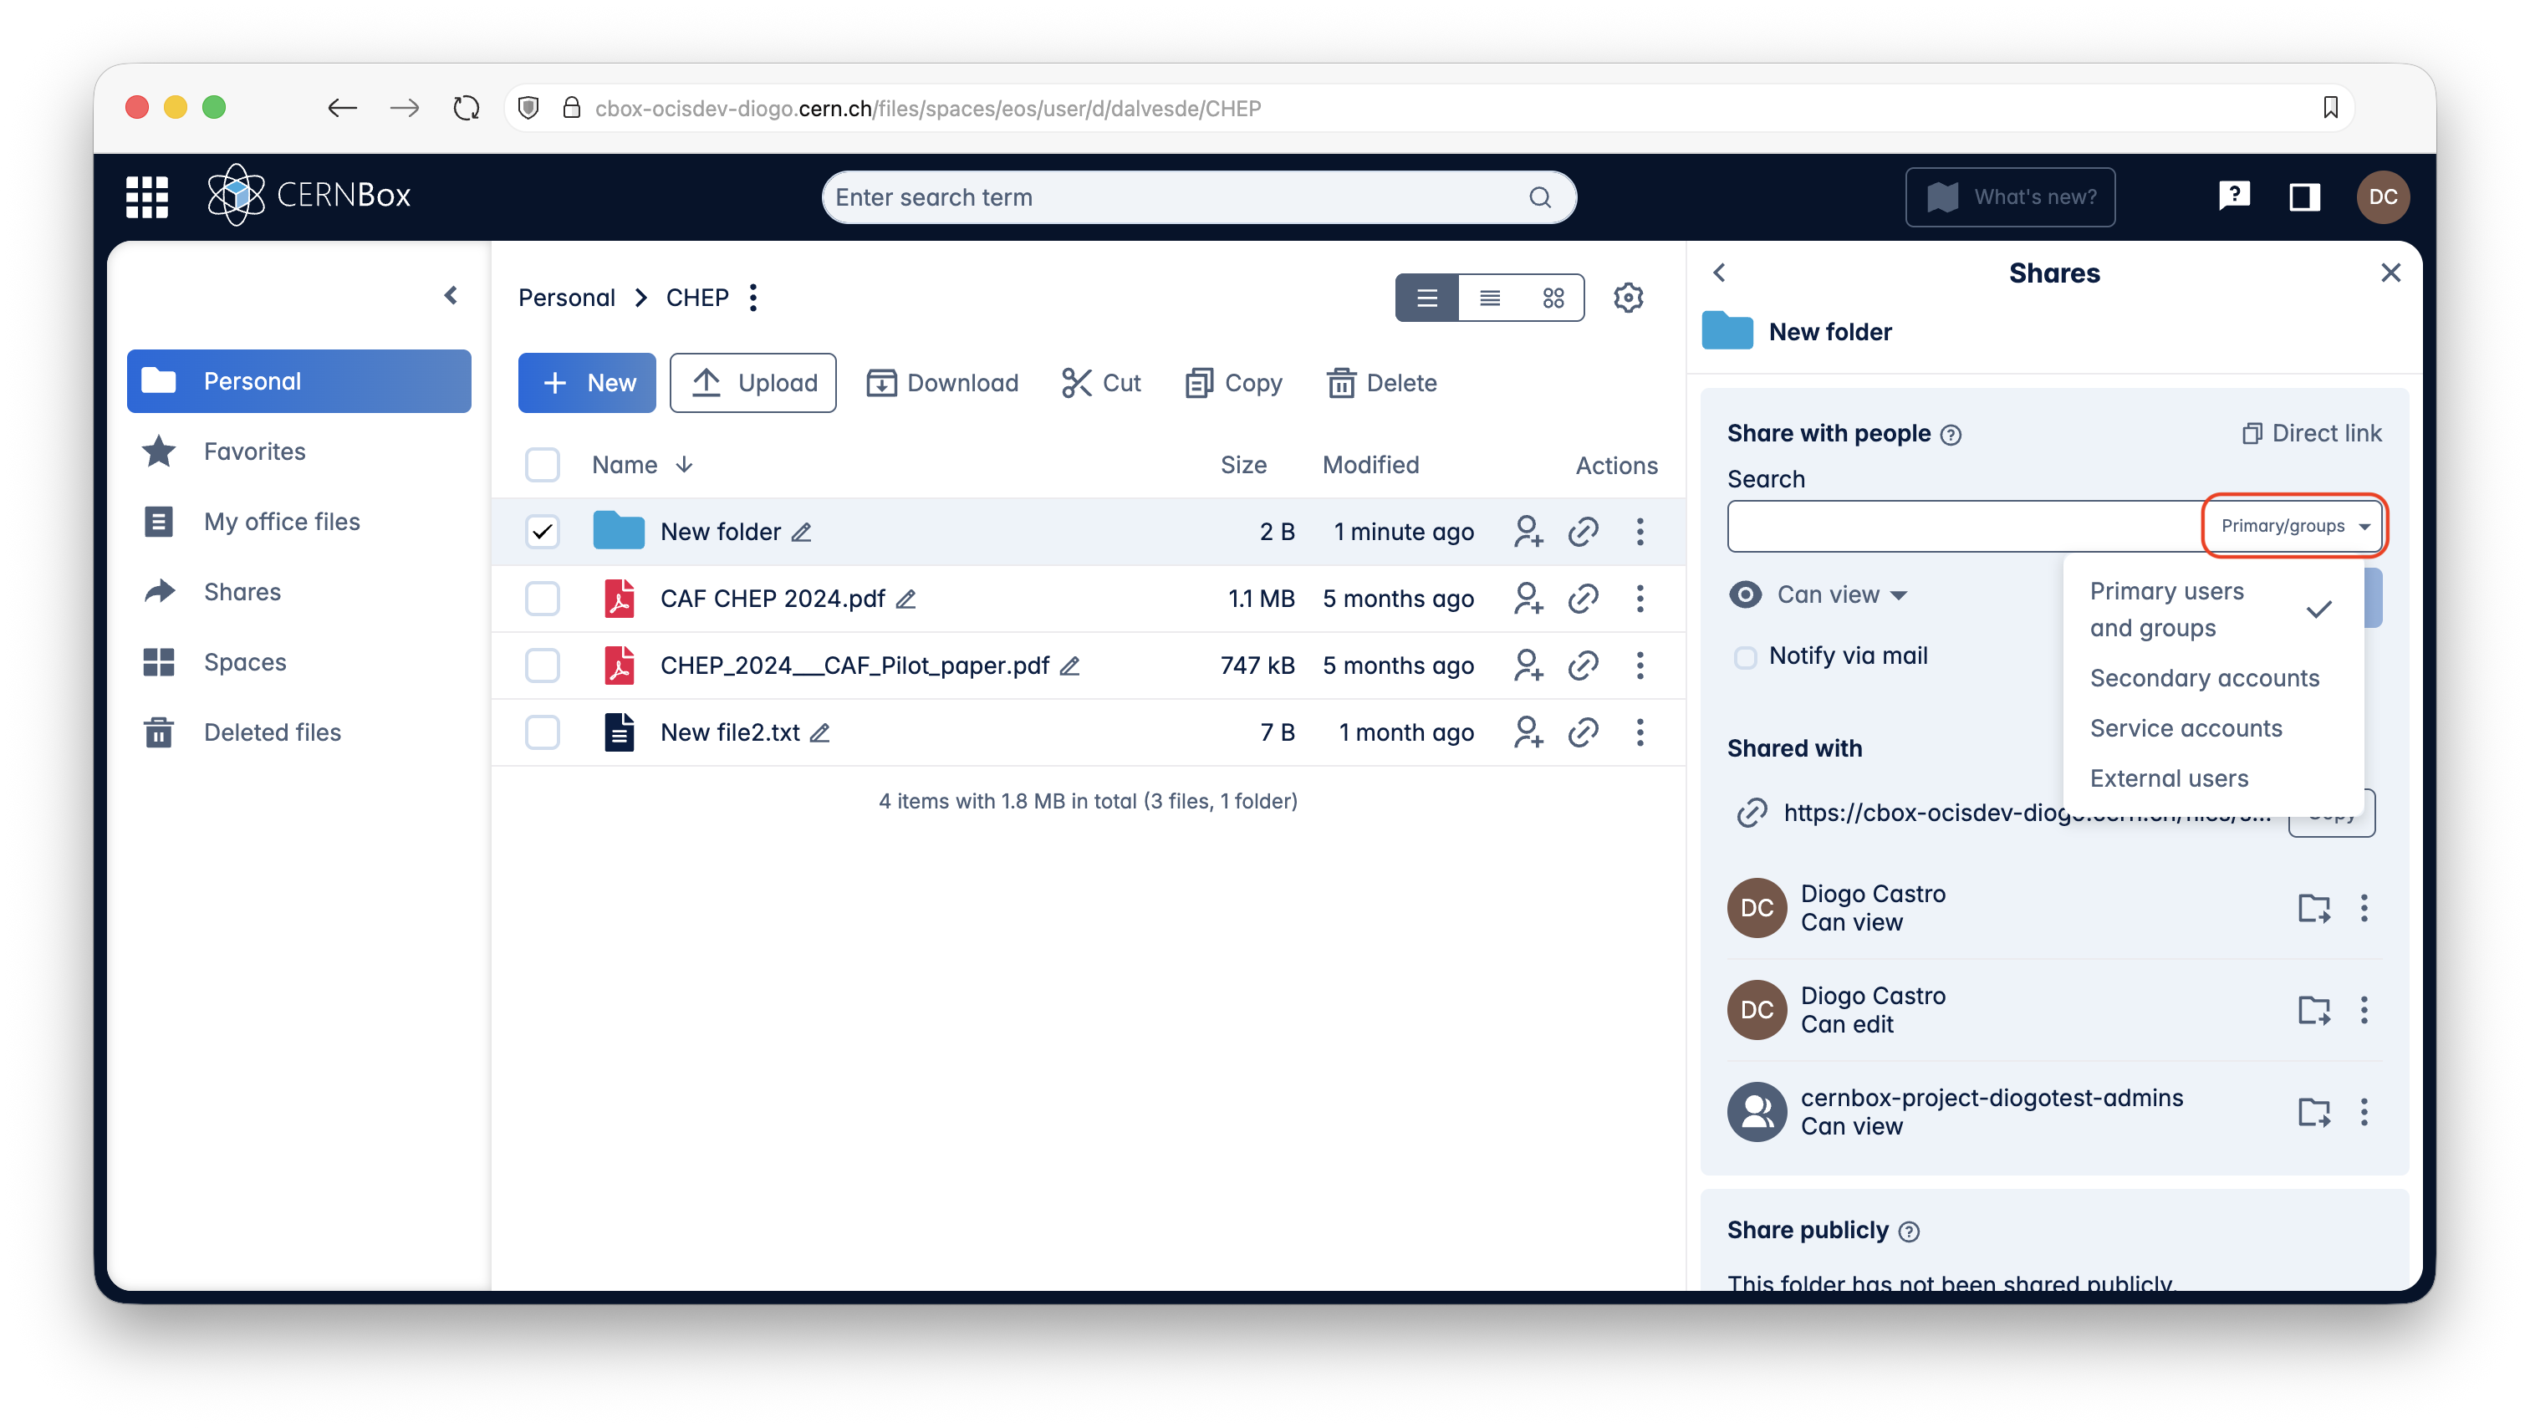
Task: Check the select all files checkbox
Action: coord(542,465)
